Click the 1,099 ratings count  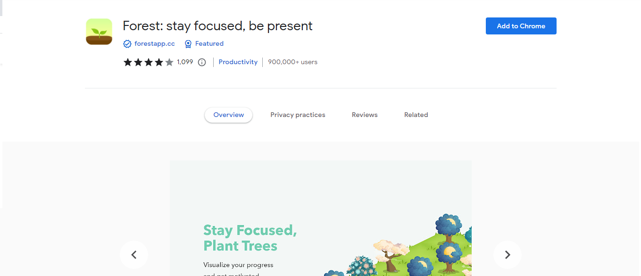click(x=185, y=62)
